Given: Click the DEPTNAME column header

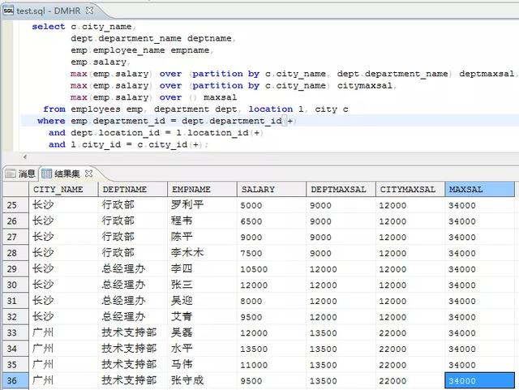Looking at the screenshot, I should point(133,190).
